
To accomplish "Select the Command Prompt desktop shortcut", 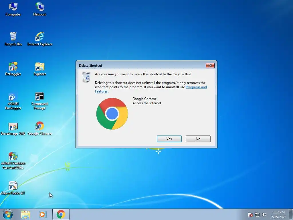I will tap(39, 101).
